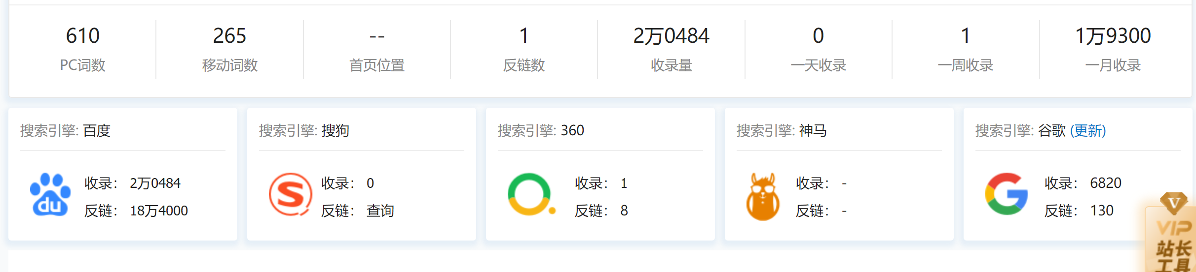Click the 610 PC词数 value
Viewport: 1196px width, 272px height.
tap(83, 36)
